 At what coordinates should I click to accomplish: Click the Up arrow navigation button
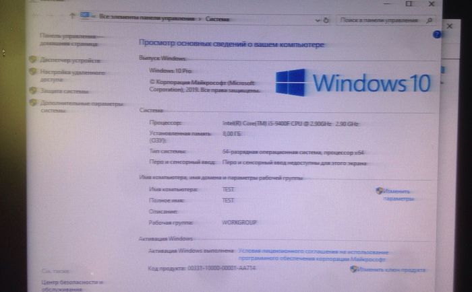(72, 16)
